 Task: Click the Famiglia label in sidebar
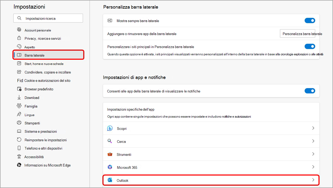coord(31,106)
